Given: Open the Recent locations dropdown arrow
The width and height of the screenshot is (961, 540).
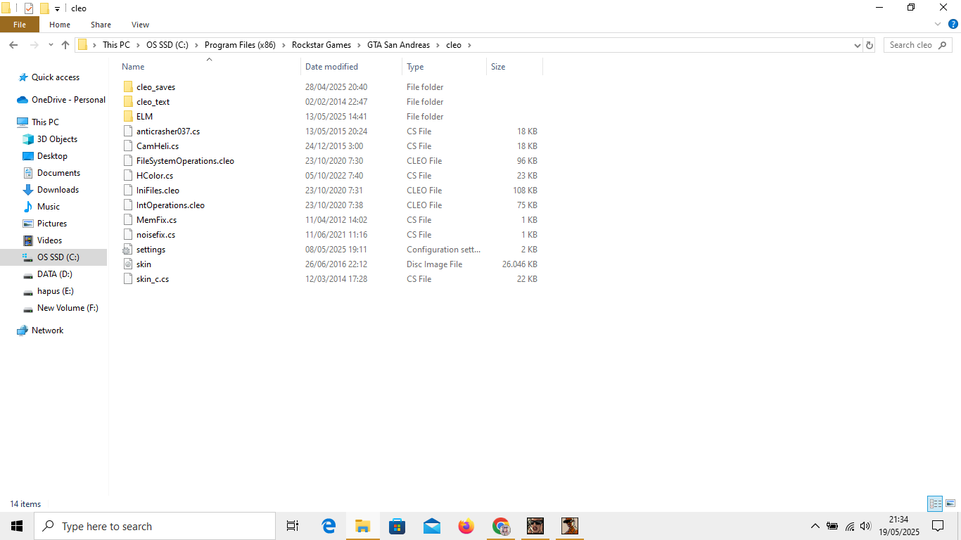Looking at the screenshot, I should (51, 45).
